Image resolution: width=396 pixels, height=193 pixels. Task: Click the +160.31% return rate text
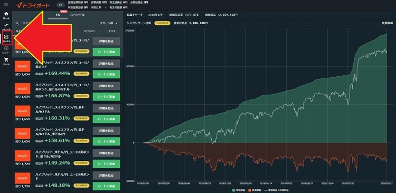click(x=57, y=118)
